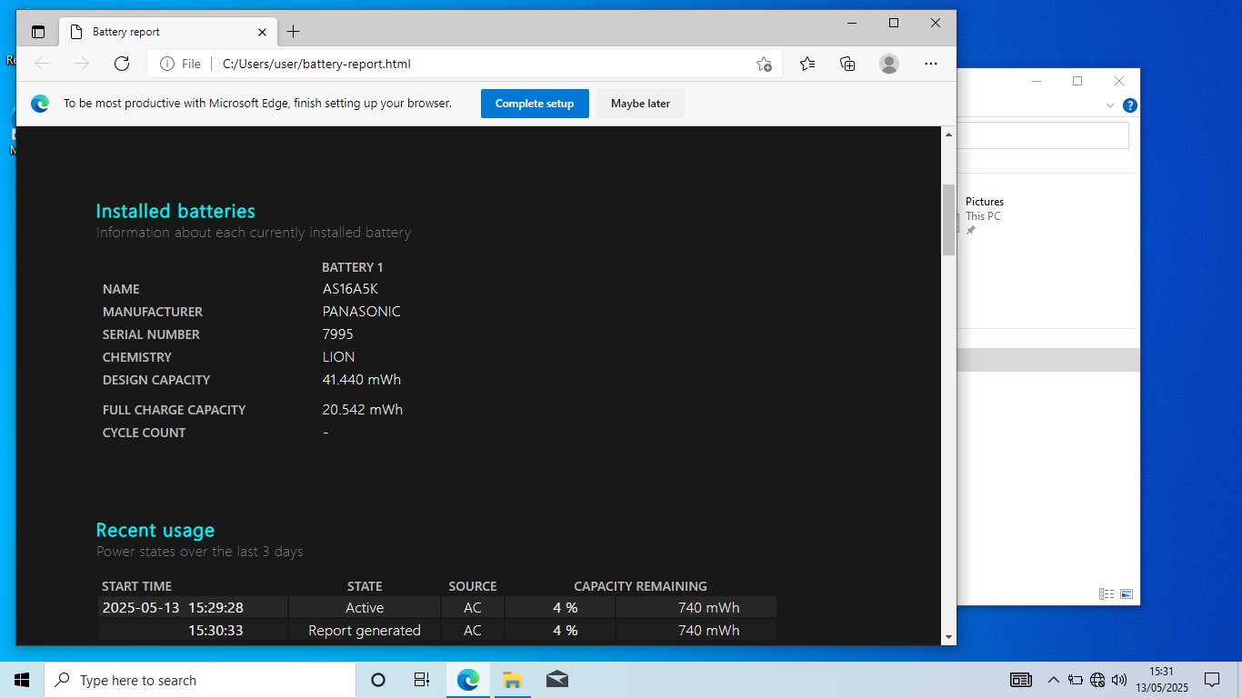
Task: Click the Edge logo in setup banner
Action: click(40, 104)
